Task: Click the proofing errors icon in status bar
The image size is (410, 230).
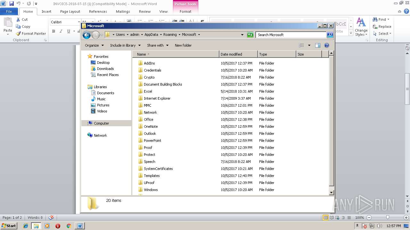Action: (51, 218)
